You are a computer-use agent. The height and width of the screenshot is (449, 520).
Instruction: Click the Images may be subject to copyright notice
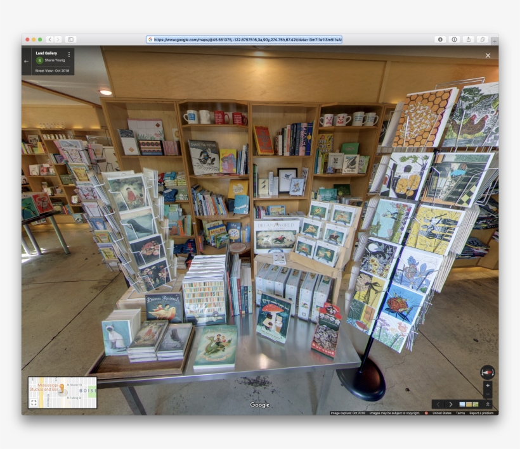click(394, 413)
